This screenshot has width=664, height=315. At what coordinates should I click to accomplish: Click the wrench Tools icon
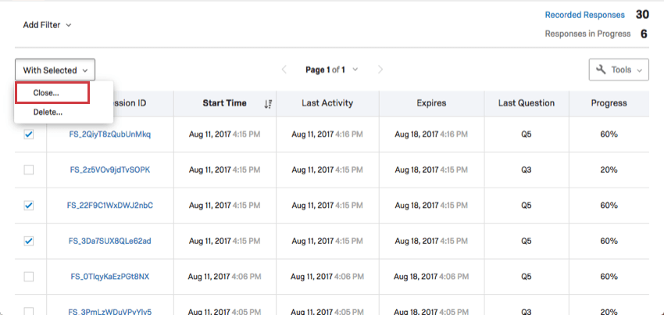[x=601, y=70]
